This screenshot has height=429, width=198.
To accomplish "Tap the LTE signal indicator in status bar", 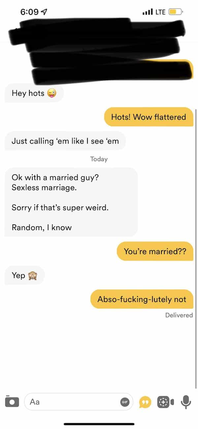I will point(154,12).
